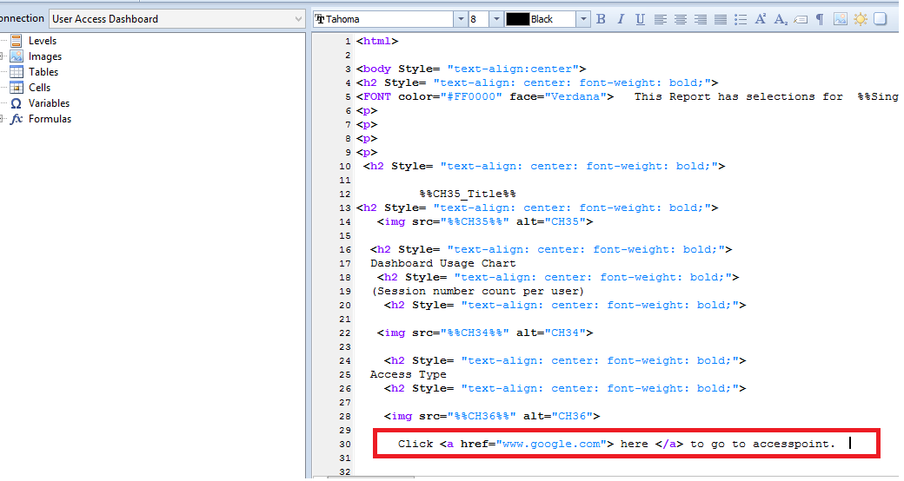Viewport: 904px width, 481px height.
Task: Click the %%CH35_Title%% text on line 12
Action: pos(468,194)
